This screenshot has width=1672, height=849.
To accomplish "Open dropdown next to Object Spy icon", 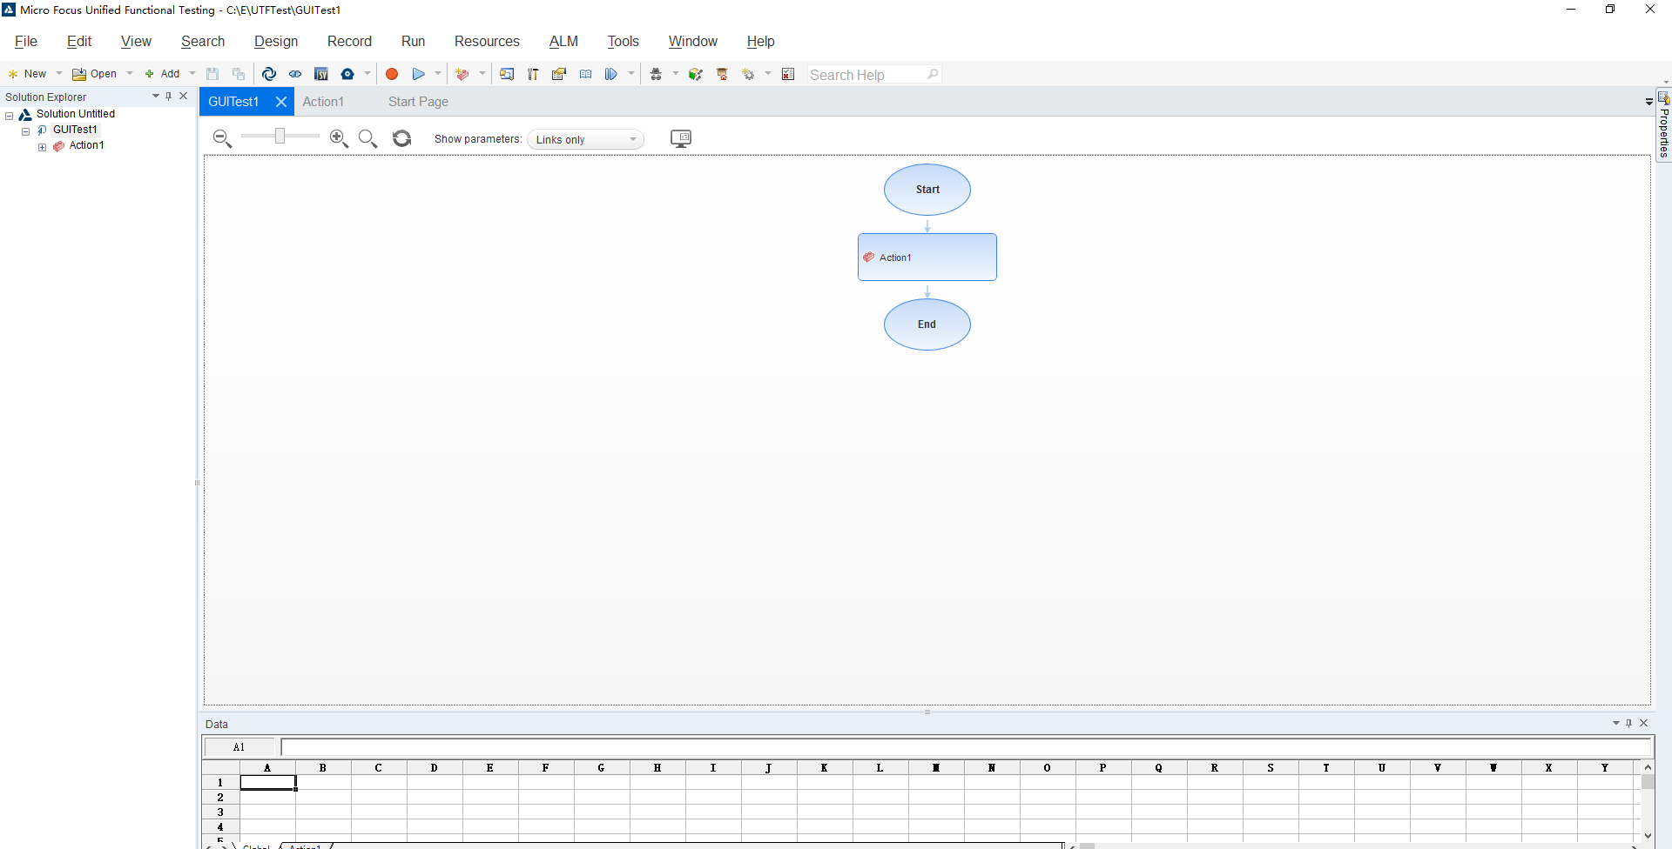I will 676,74.
